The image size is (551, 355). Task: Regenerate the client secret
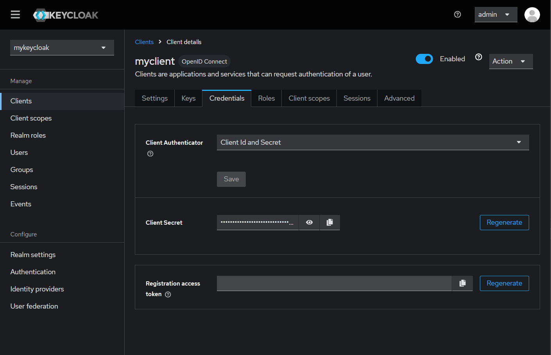[x=504, y=222]
